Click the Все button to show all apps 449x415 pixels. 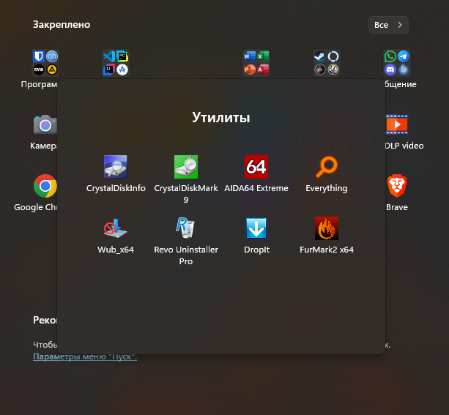tap(388, 25)
